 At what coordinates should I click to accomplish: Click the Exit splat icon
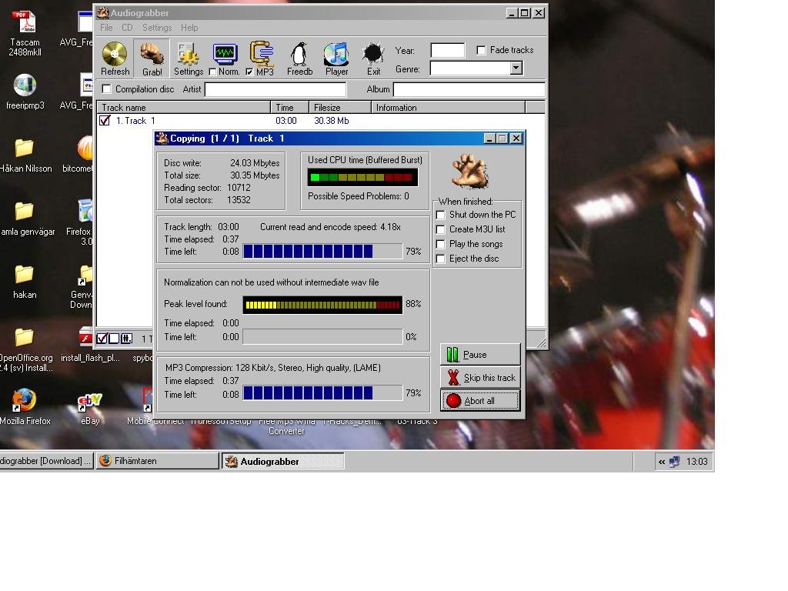[373, 55]
